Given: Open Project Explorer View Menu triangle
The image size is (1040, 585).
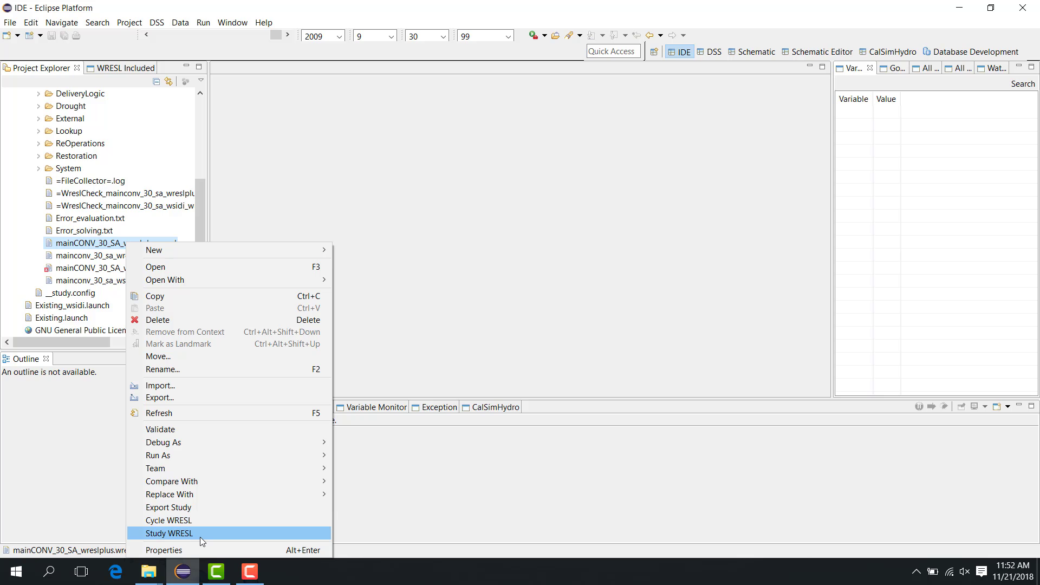Looking at the screenshot, I should coord(200,81).
